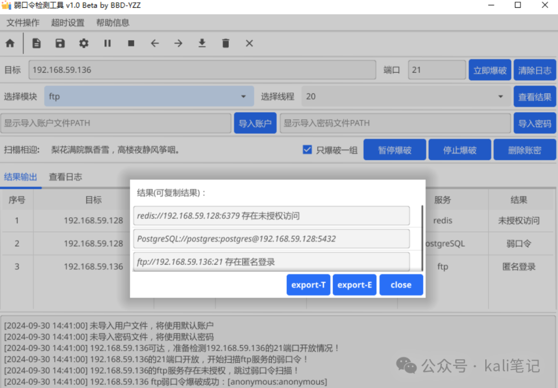
Task: Stop scanning using the stop square icon
Action: pyautogui.click(x=131, y=43)
